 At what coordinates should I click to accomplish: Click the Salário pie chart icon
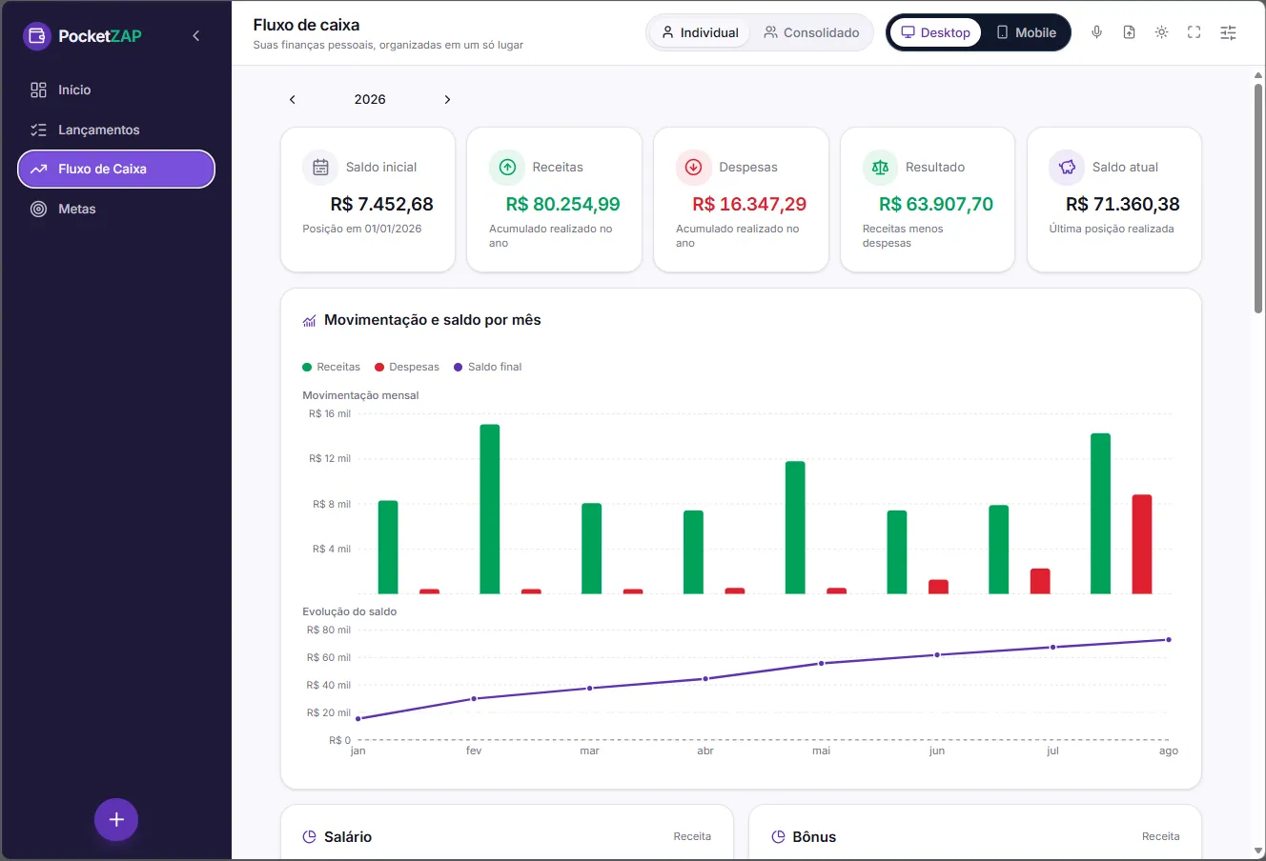pos(309,837)
